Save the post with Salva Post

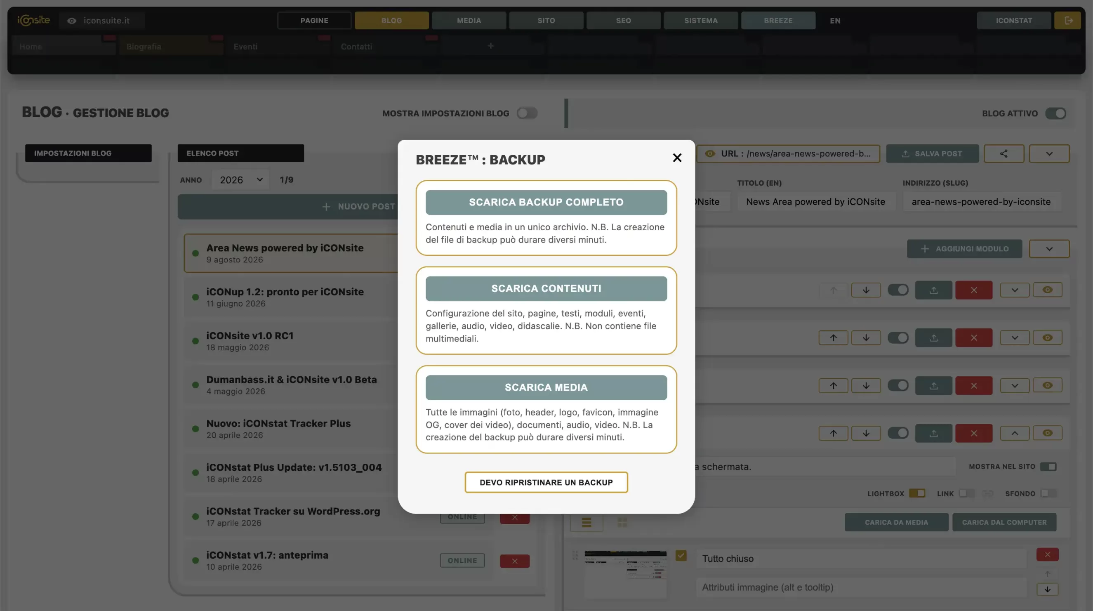[932, 153]
